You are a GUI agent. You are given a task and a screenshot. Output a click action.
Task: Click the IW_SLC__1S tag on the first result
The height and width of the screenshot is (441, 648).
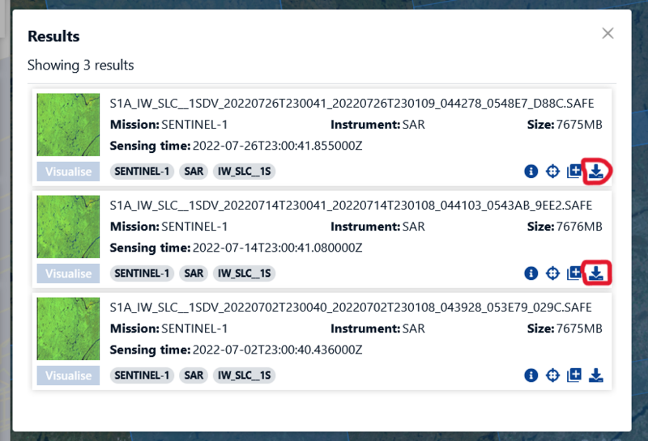pos(244,172)
